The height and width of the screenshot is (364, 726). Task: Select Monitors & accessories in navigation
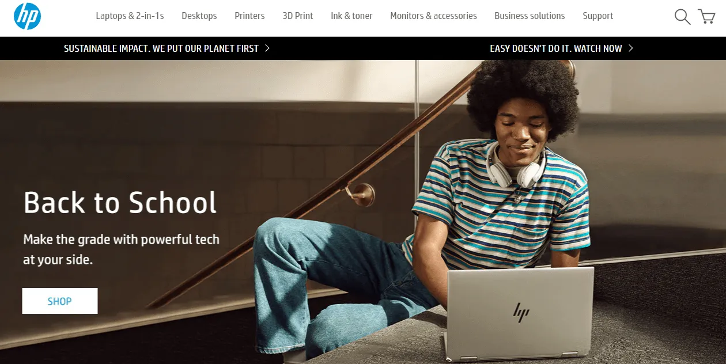click(x=433, y=16)
